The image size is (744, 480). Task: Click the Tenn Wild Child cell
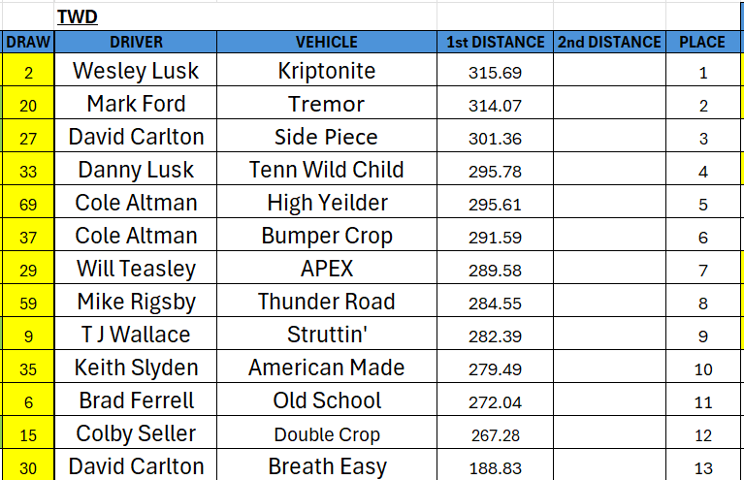[x=326, y=170]
